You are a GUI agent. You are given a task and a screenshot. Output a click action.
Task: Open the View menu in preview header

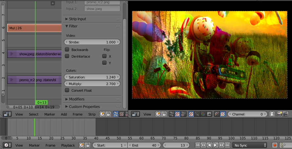(147, 114)
